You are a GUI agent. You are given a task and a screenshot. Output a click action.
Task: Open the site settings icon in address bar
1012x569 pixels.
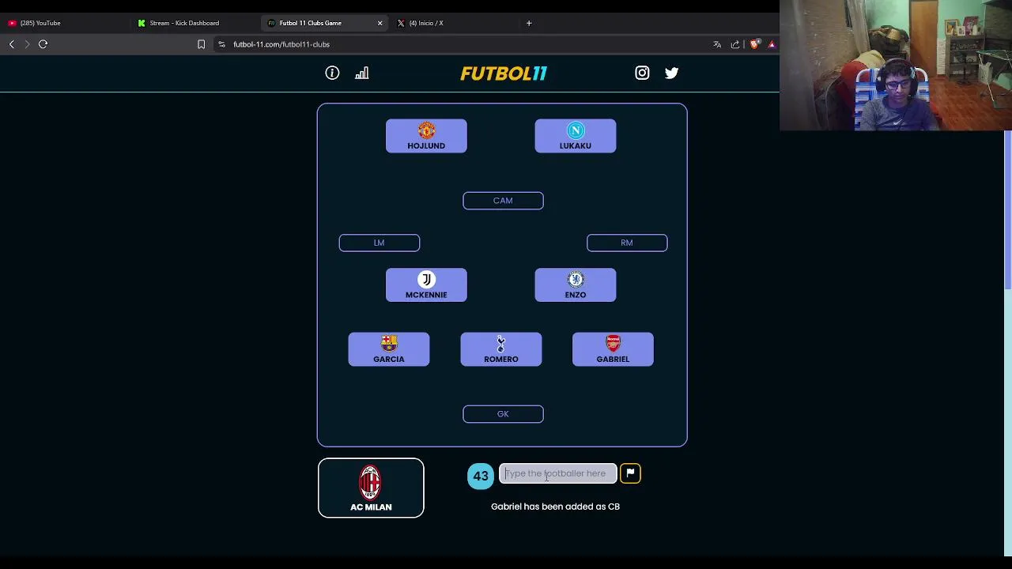tap(221, 44)
